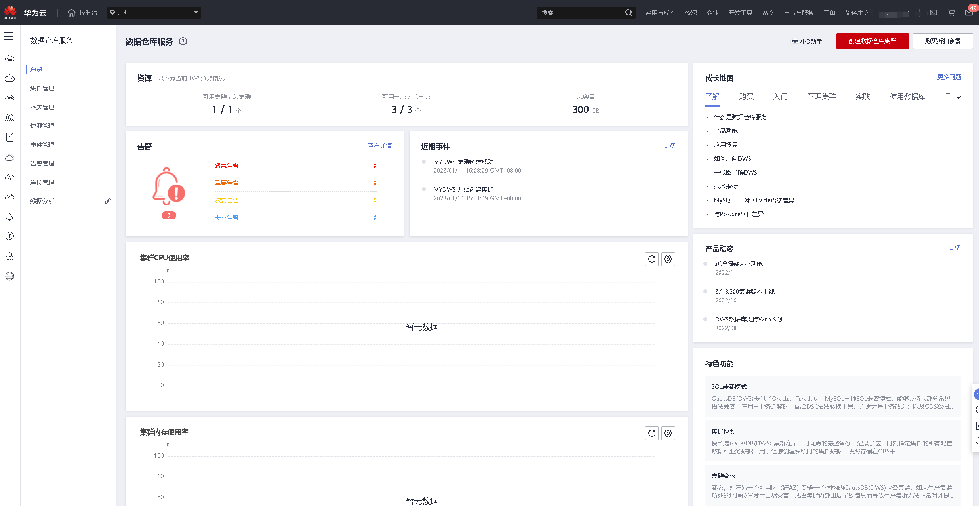Expand more tabs chevron in 成长地图
Viewport: 979px width, 506px height.
click(958, 97)
